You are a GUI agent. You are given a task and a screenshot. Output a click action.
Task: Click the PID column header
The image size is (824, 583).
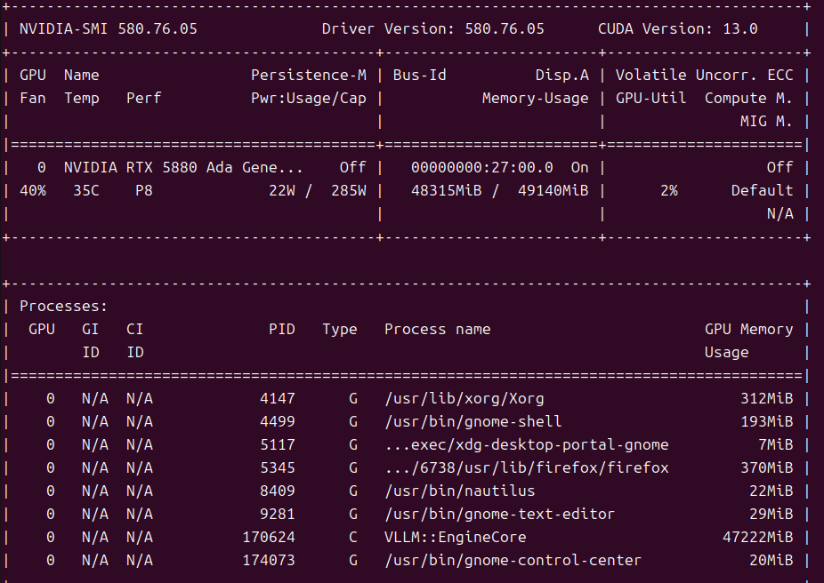pos(282,329)
